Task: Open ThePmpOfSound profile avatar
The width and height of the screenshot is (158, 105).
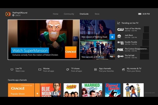Action: (8, 14)
